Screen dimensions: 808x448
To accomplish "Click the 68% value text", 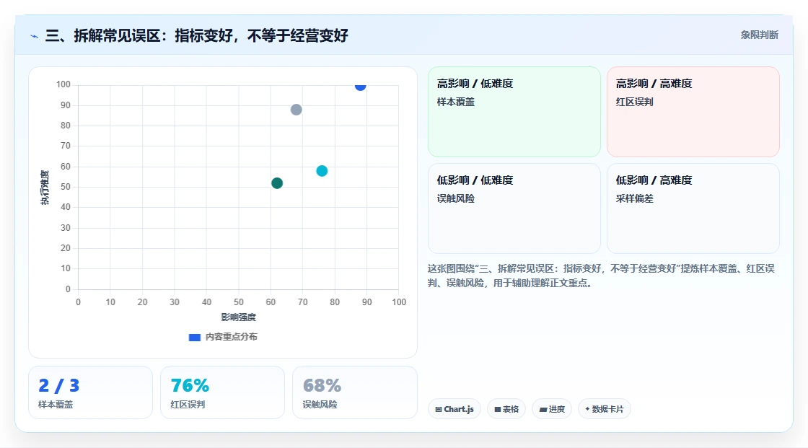I will coord(322,386).
